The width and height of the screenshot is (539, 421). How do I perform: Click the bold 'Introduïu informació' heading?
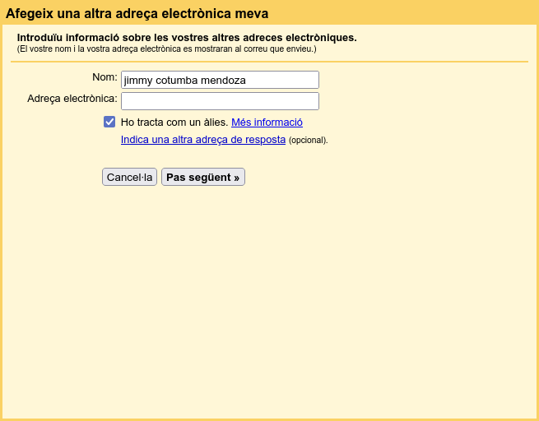[187, 38]
